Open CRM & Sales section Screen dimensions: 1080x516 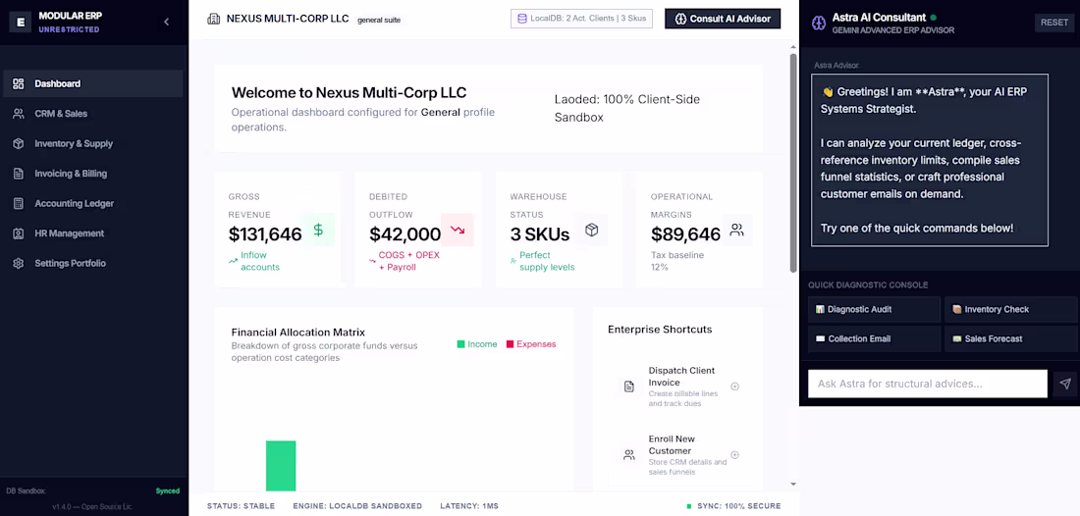(93, 114)
